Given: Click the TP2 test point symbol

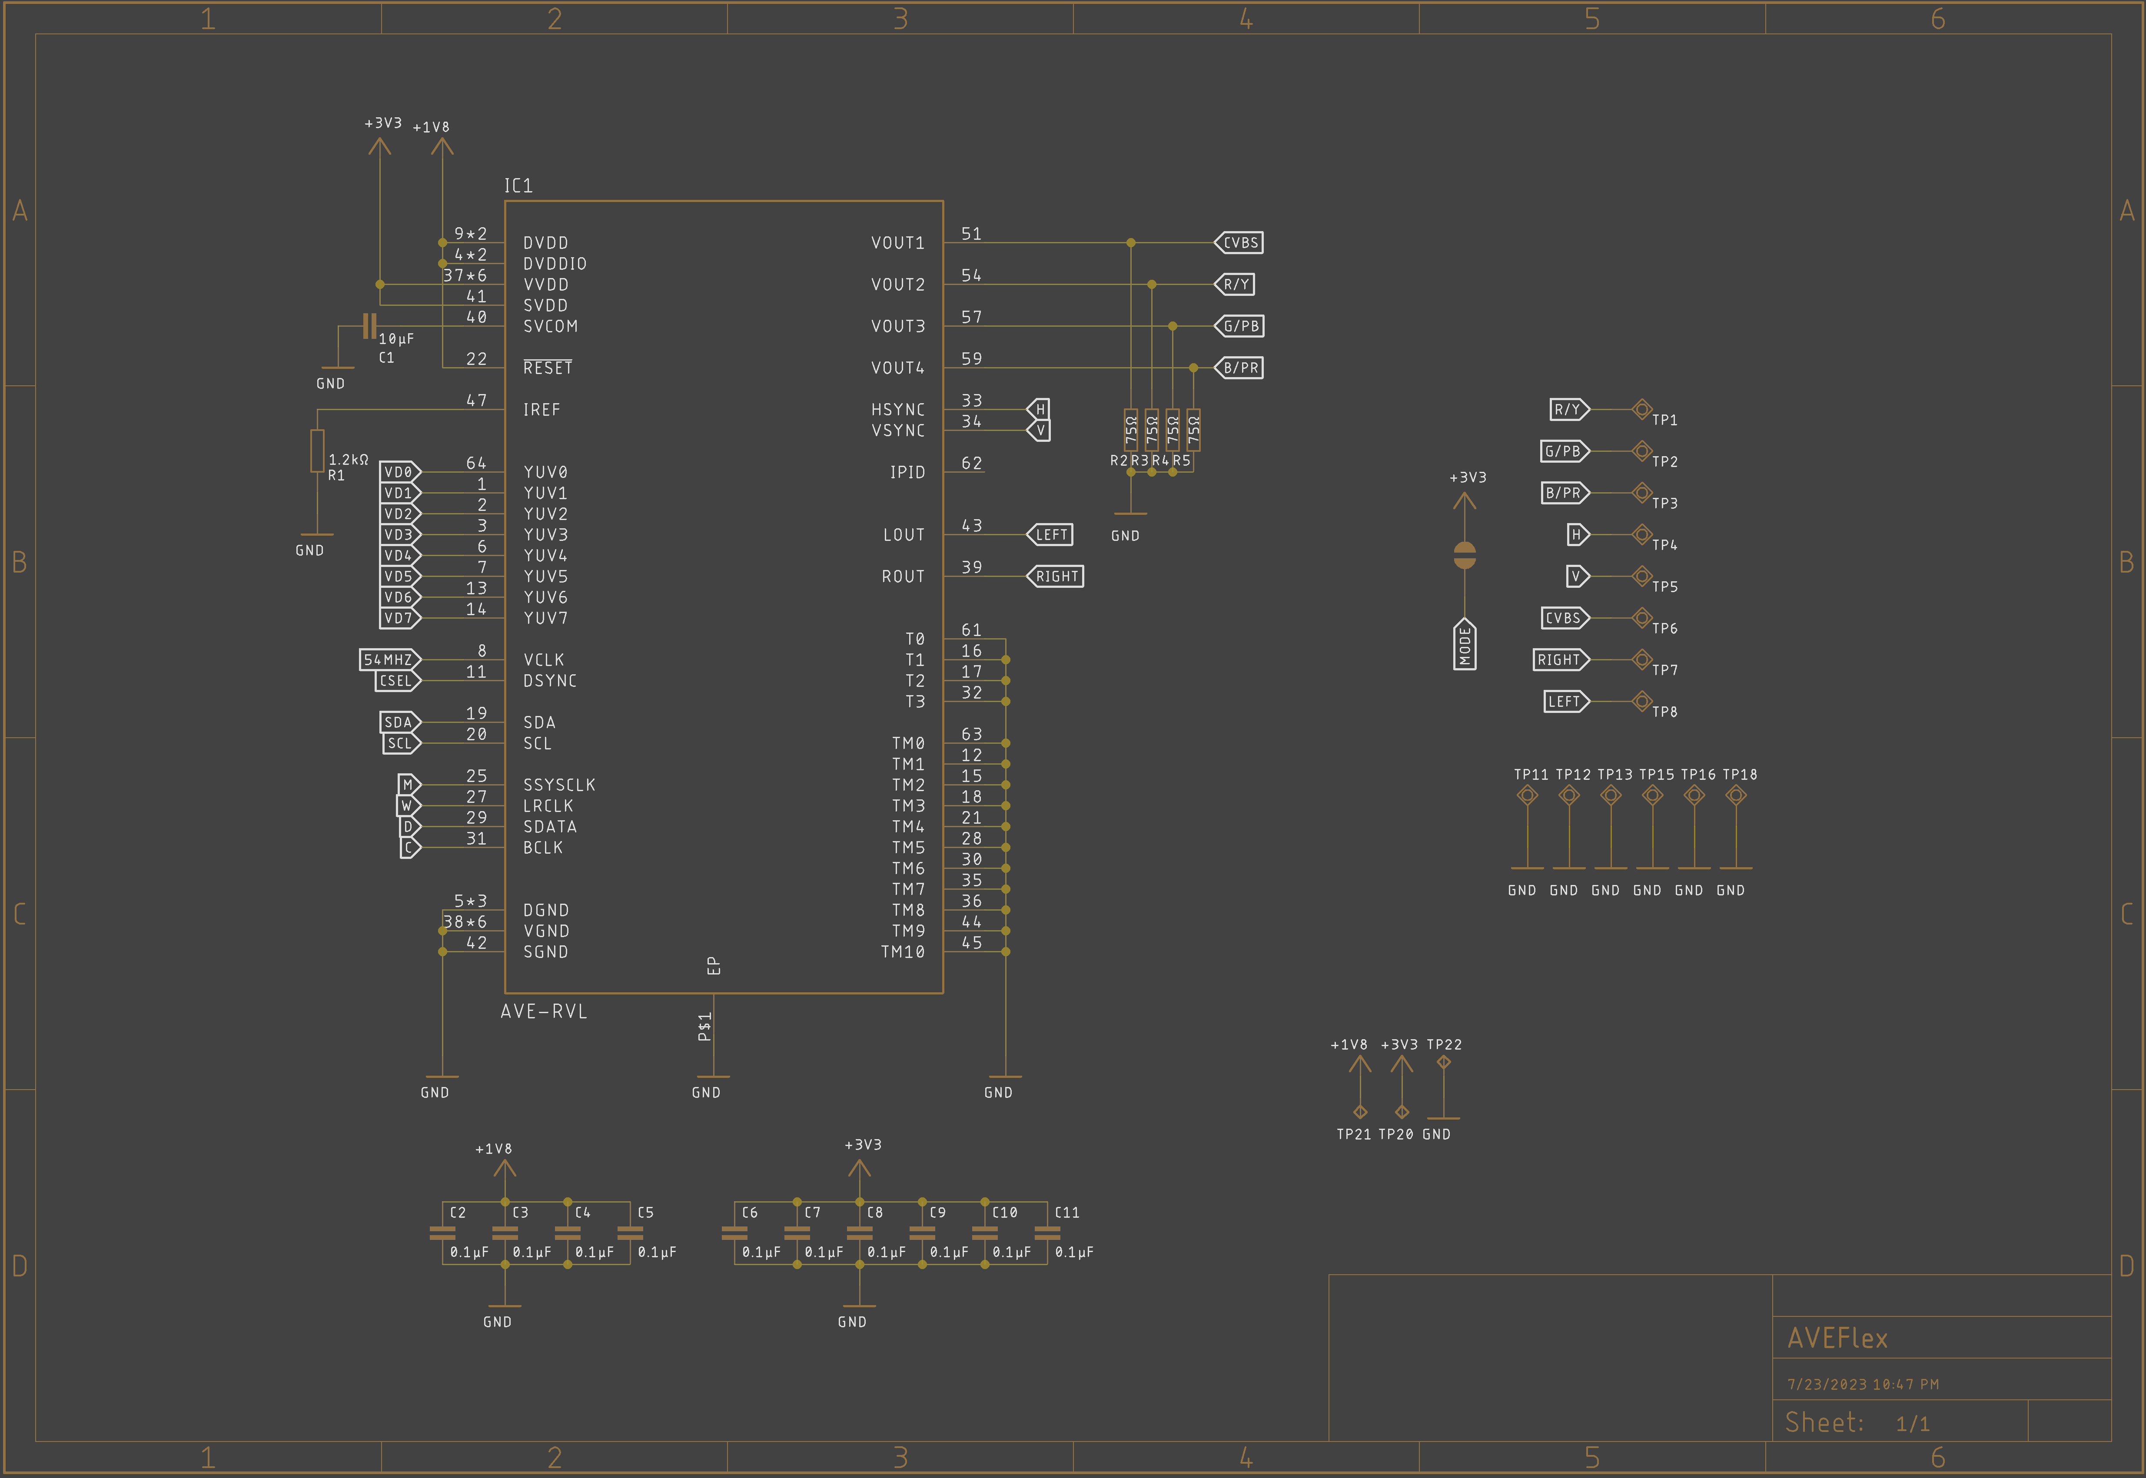Looking at the screenshot, I should click(x=1642, y=451).
